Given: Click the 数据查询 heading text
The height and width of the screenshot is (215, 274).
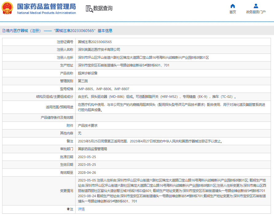Looking at the screenshot, I should click(103, 9).
